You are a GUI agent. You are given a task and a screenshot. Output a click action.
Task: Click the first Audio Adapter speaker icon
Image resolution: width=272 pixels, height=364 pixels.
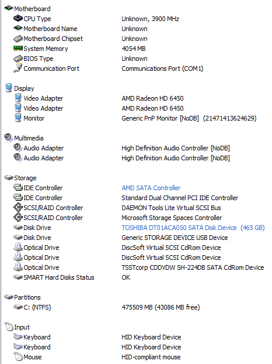(x=18, y=147)
